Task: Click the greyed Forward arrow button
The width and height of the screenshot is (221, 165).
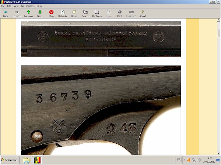Action: [x=17, y=14]
